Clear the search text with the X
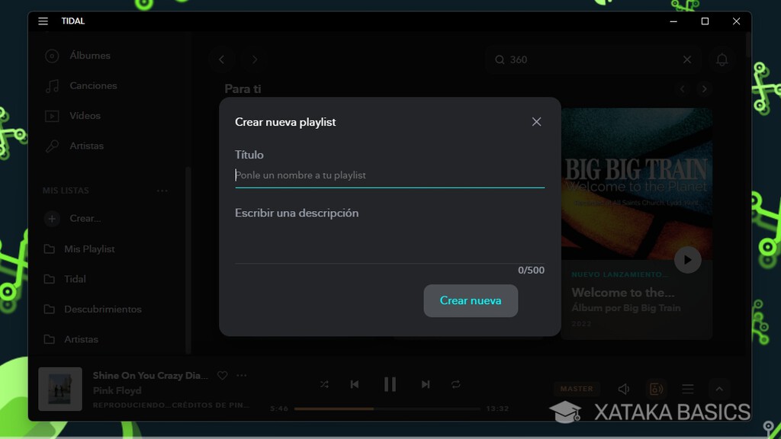Viewport: 781px width, 439px height. point(687,59)
